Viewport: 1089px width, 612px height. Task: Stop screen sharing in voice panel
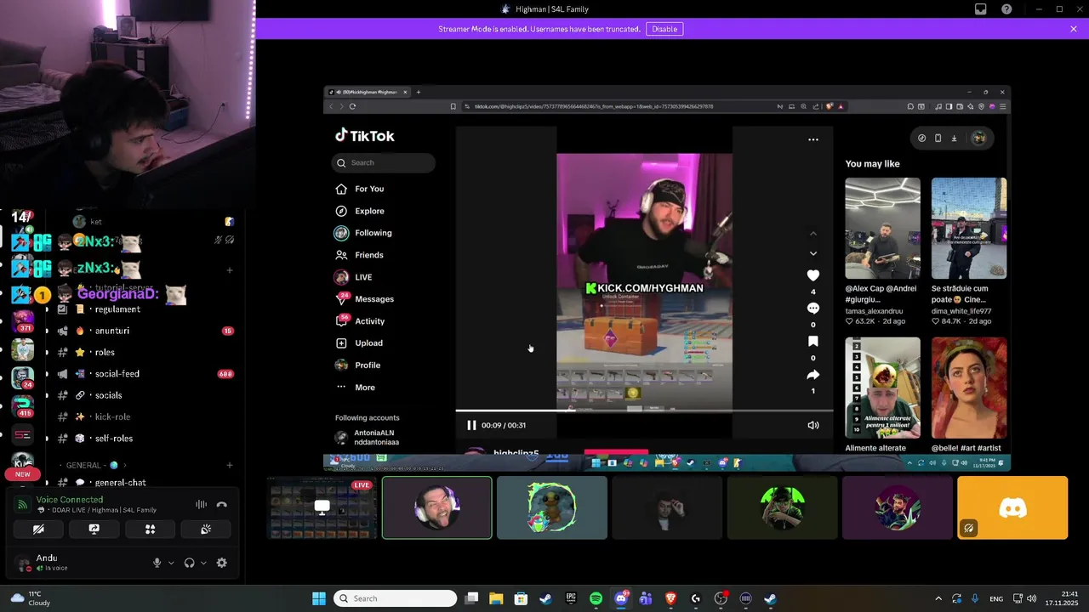click(x=94, y=529)
